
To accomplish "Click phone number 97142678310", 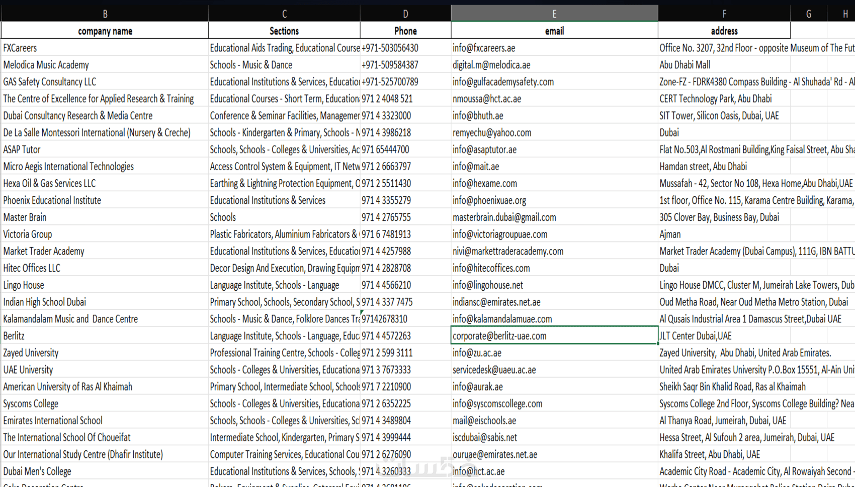I will pos(405,319).
